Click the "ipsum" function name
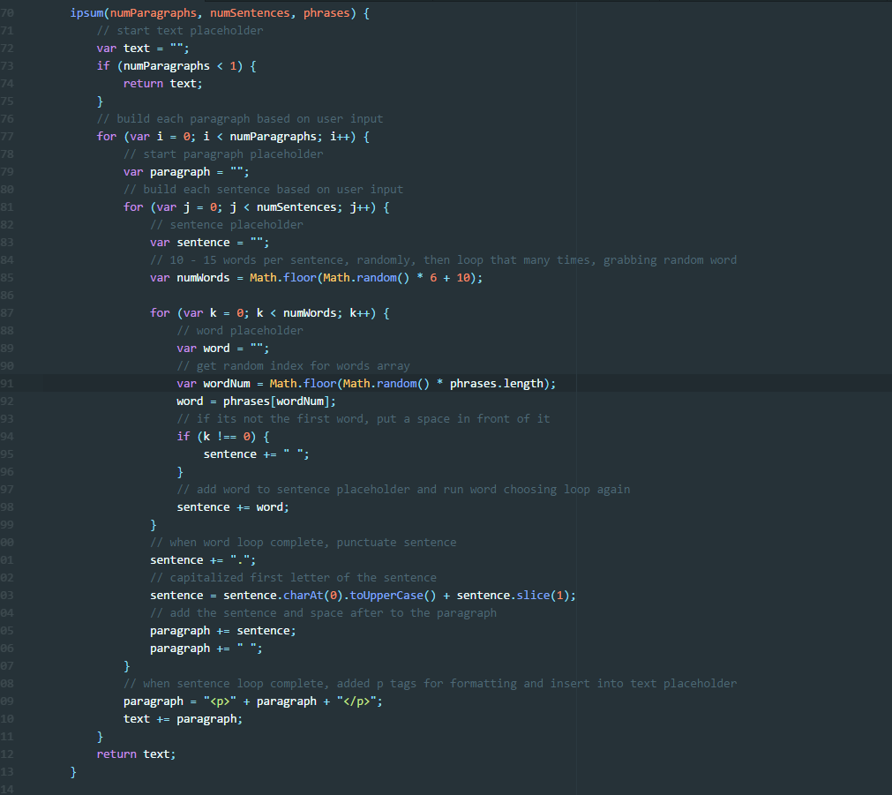 point(87,13)
